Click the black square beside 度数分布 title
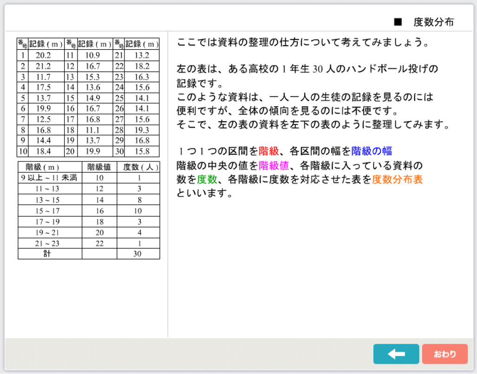Image resolution: width=477 pixels, height=374 pixels. click(397, 22)
